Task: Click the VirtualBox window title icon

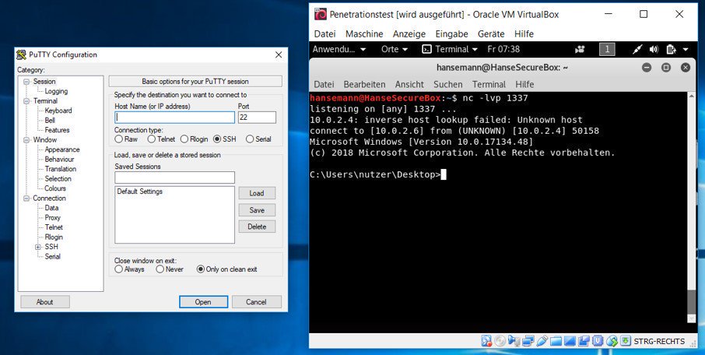Action: pos(320,14)
